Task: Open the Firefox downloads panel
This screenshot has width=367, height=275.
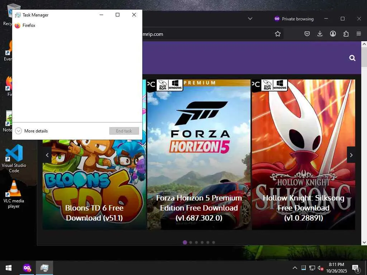Action: 320,34
